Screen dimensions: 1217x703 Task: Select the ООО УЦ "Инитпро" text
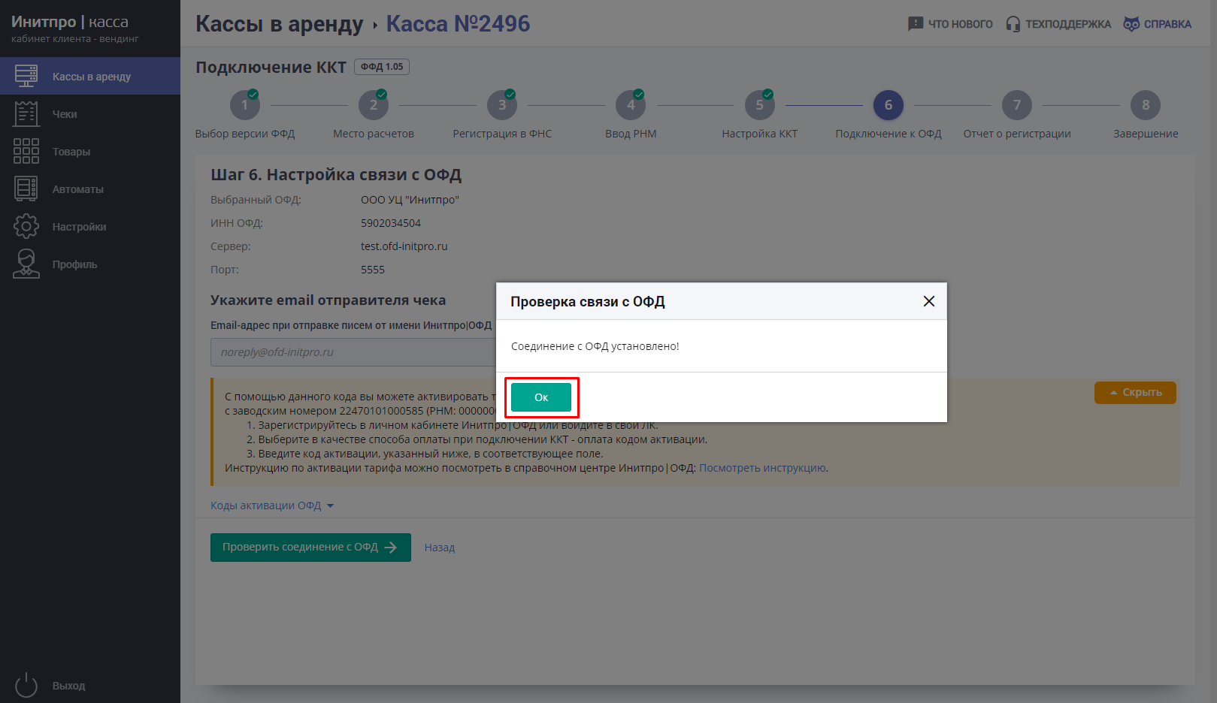(x=410, y=200)
